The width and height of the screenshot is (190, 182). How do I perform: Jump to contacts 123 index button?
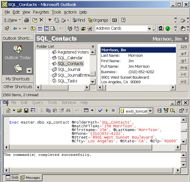184,47
